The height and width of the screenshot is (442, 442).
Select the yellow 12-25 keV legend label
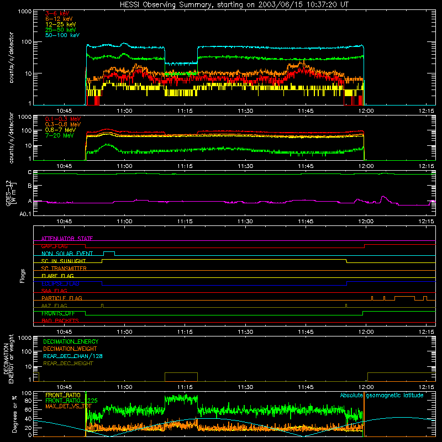pos(61,24)
